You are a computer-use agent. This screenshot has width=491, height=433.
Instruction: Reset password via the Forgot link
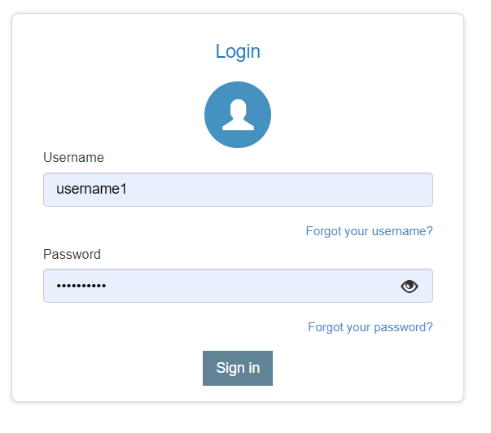click(x=370, y=327)
